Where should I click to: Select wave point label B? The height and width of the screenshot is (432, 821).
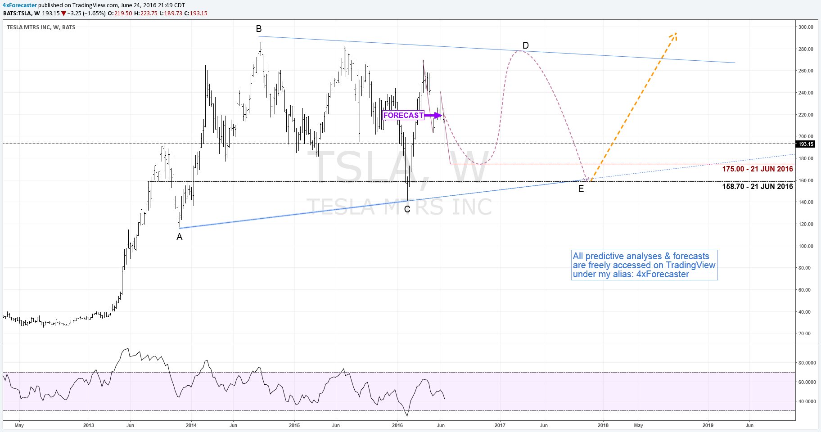point(259,29)
